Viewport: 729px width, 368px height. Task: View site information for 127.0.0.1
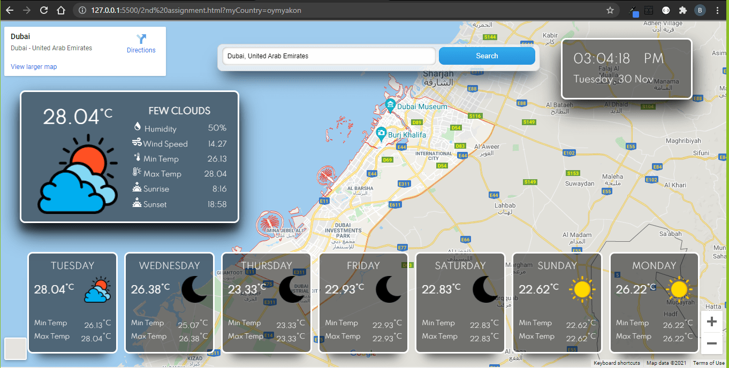[x=81, y=10]
